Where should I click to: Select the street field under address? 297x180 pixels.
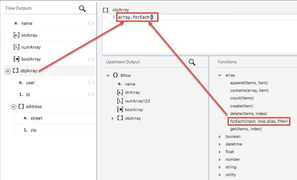(x=55, y=118)
